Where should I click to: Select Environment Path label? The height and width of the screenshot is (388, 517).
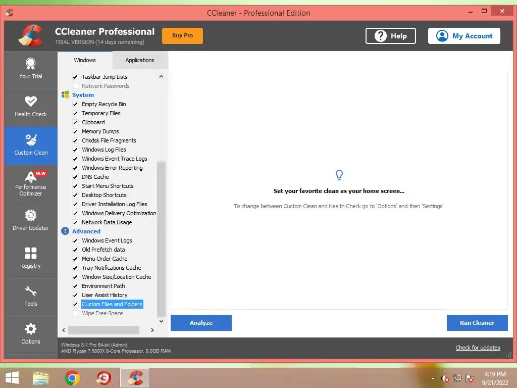point(103,286)
